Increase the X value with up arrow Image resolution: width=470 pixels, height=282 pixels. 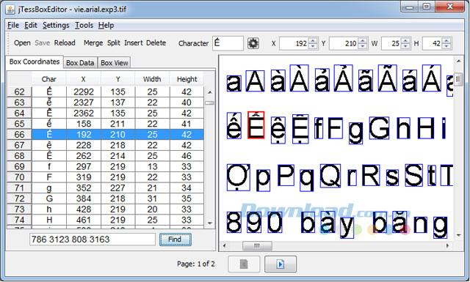pos(313,41)
